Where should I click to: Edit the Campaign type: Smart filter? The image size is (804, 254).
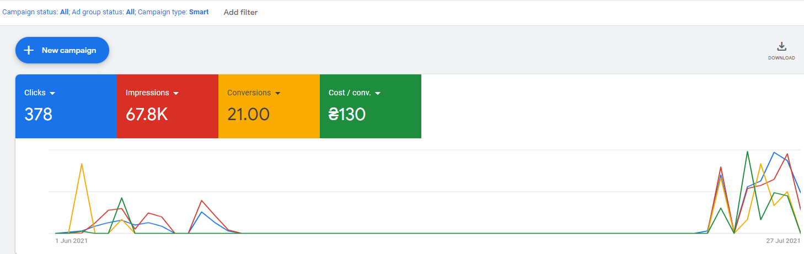(173, 12)
